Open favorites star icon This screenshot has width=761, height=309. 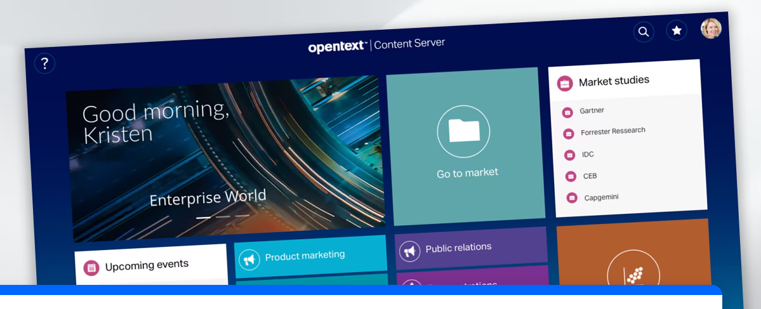677,30
